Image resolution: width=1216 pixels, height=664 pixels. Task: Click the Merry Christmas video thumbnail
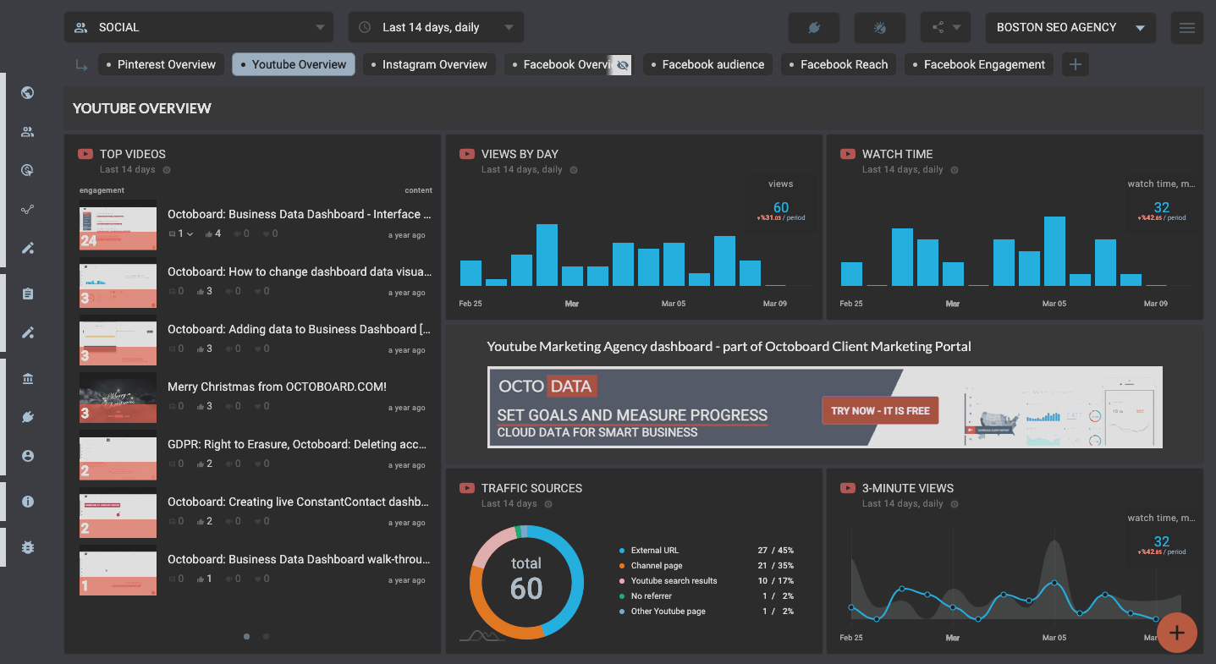coord(118,398)
